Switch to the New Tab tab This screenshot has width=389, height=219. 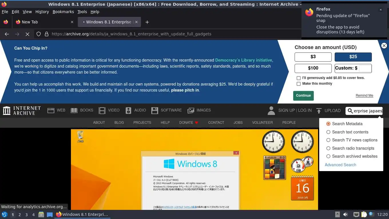click(44, 22)
